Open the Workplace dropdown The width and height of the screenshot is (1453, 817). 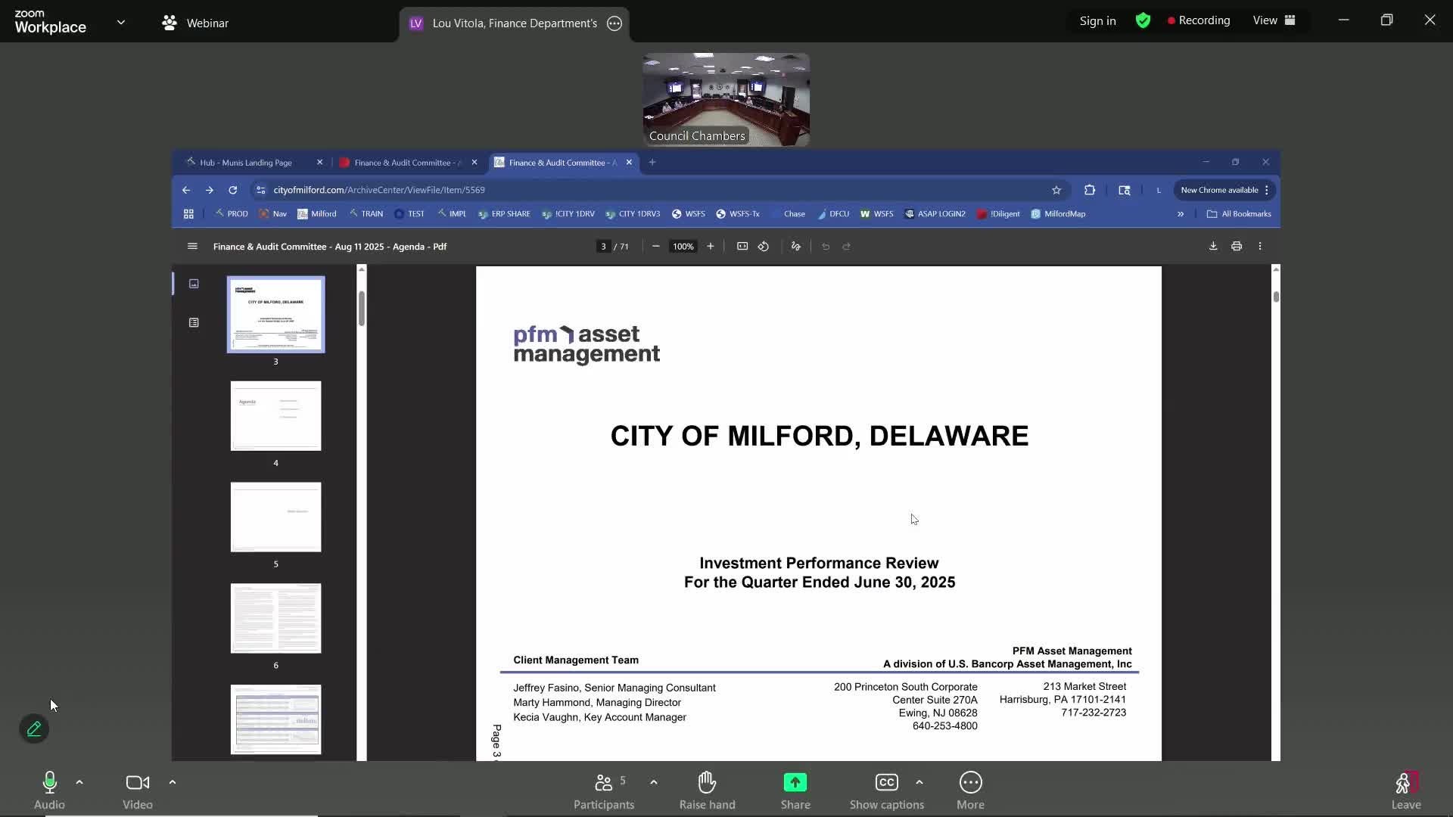[121, 23]
